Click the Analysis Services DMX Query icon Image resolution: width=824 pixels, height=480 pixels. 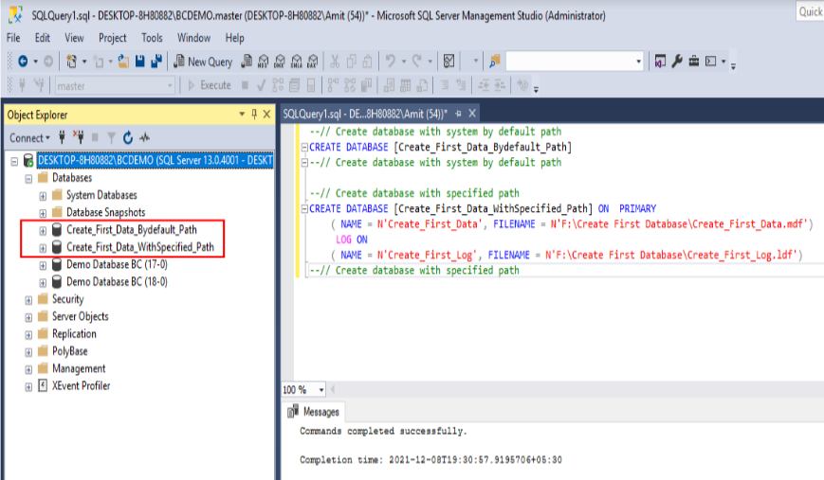click(x=280, y=62)
